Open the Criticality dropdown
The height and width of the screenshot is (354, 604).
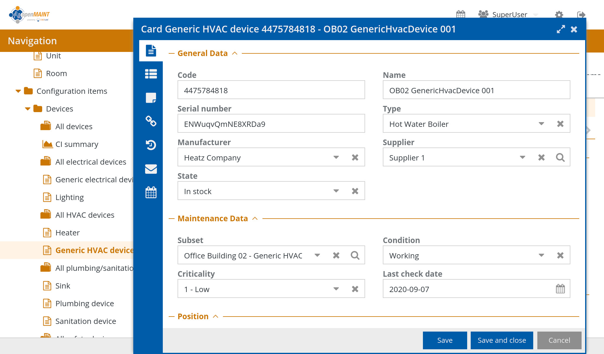[336, 289]
